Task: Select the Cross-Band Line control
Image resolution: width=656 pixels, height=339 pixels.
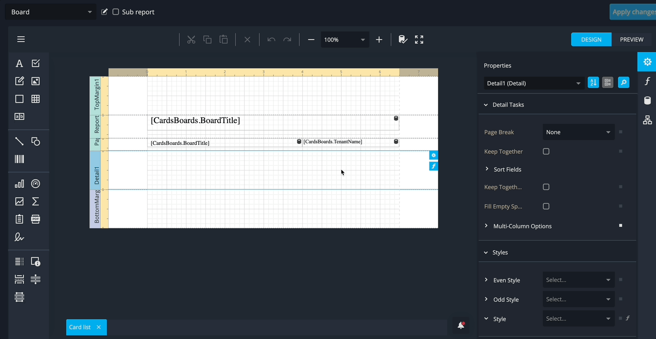Action: (x=36, y=279)
